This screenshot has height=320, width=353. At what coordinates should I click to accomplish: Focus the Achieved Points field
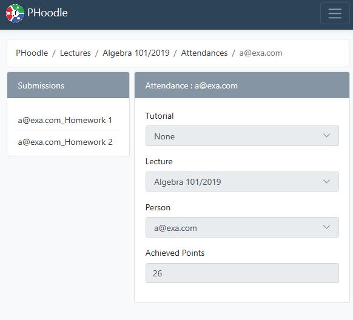242,273
